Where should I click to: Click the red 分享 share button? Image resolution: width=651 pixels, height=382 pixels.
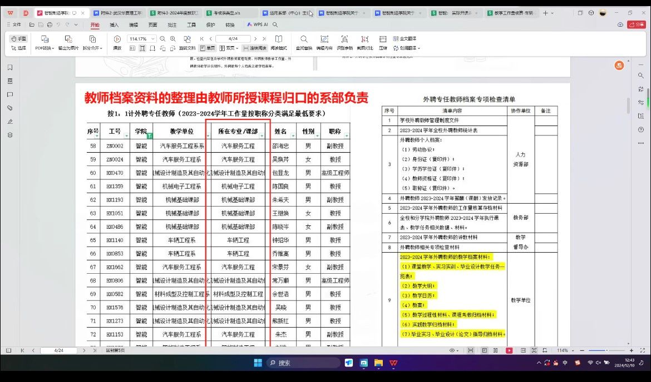point(636,24)
